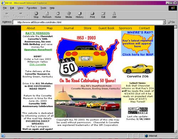Click the scrollbar up arrow
Viewport: 178px width, 139px height.
coord(176,27)
